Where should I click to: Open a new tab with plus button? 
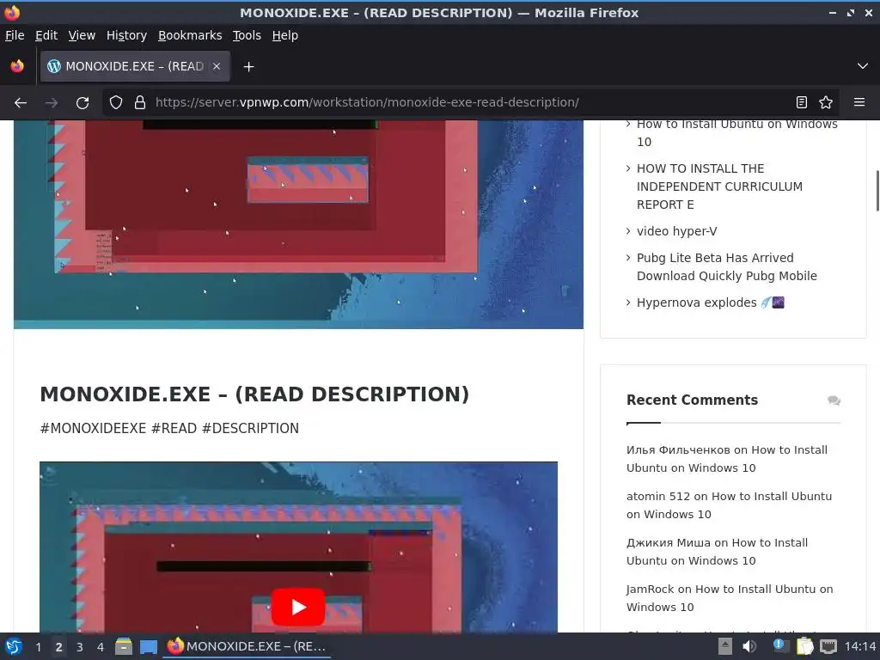click(248, 67)
